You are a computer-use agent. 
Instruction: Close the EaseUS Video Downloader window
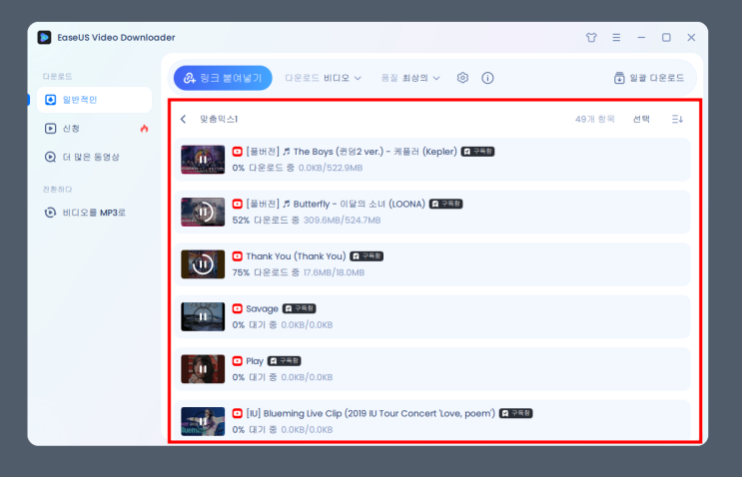click(x=691, y=37)
